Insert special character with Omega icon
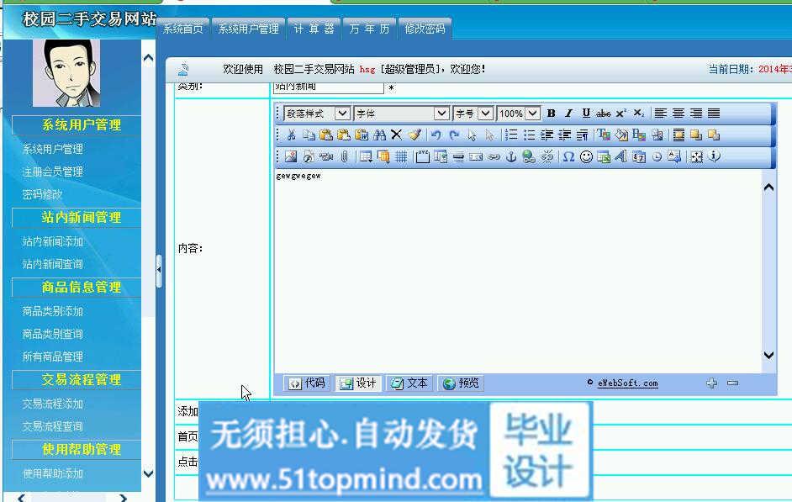This screenshot has height=502, width=792. point(568,156)
